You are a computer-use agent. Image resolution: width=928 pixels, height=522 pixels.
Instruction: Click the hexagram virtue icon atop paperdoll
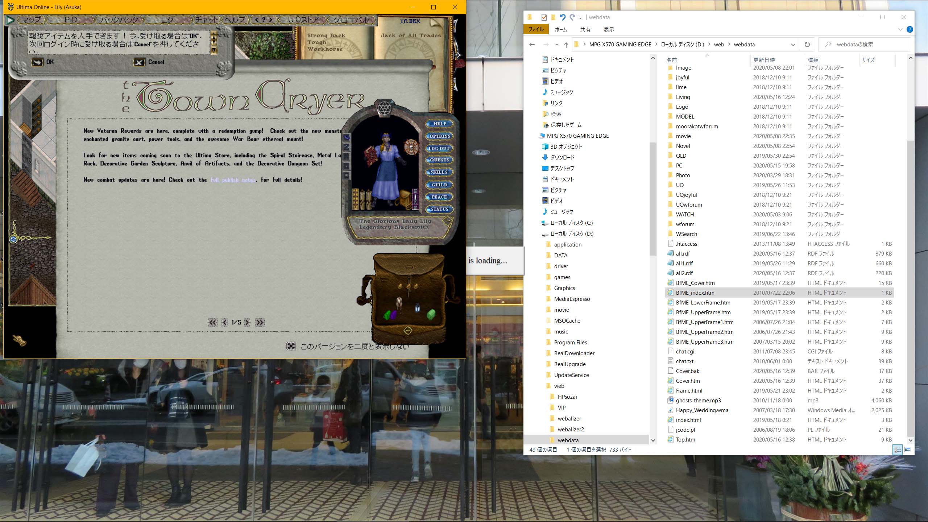point(384,108)
